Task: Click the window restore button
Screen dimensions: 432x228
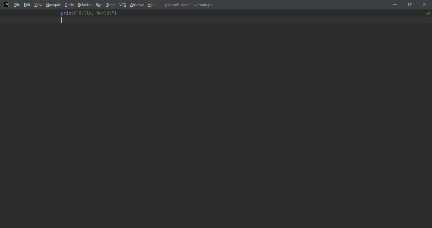Action: click(410, 4)
